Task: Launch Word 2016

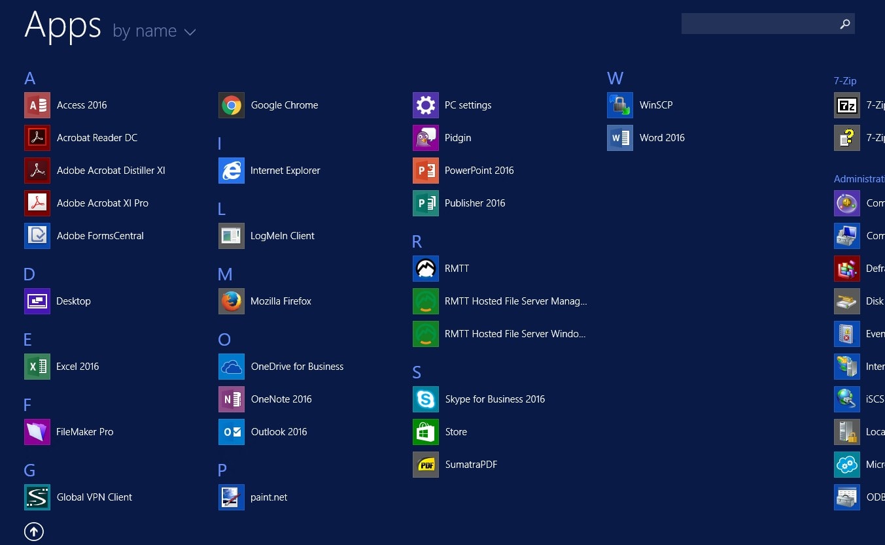Action: tap(646, 138)
